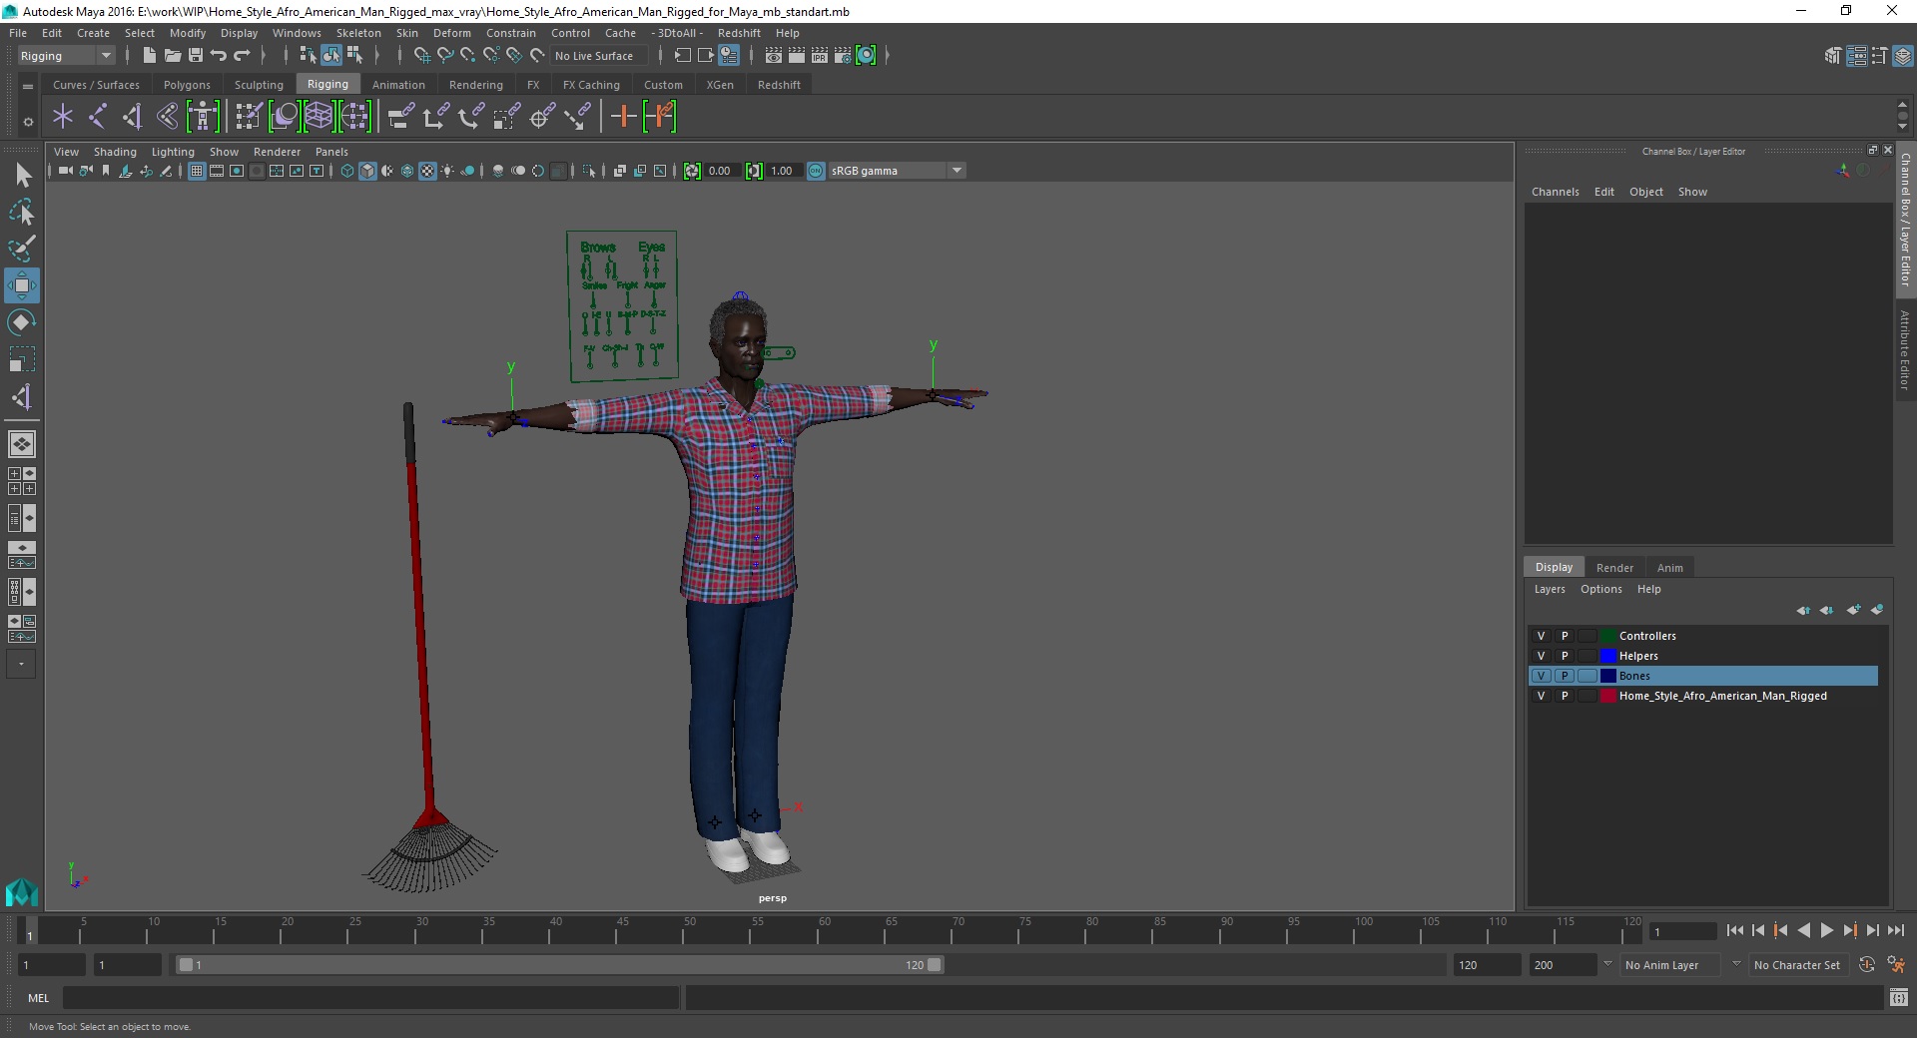Switch to the Animation shelf tab
Screen dimensions: 1917x1038
[398, 85]
